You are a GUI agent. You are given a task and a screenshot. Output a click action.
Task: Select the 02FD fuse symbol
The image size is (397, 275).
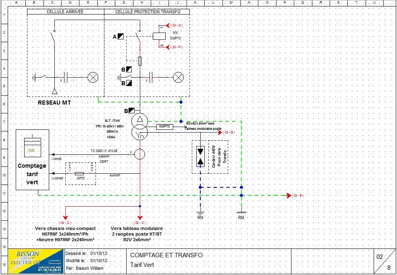pyautogui.click(x=79, y=174)
